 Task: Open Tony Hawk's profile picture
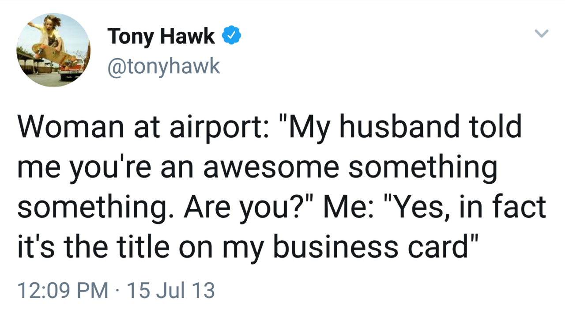pos(53,49)
